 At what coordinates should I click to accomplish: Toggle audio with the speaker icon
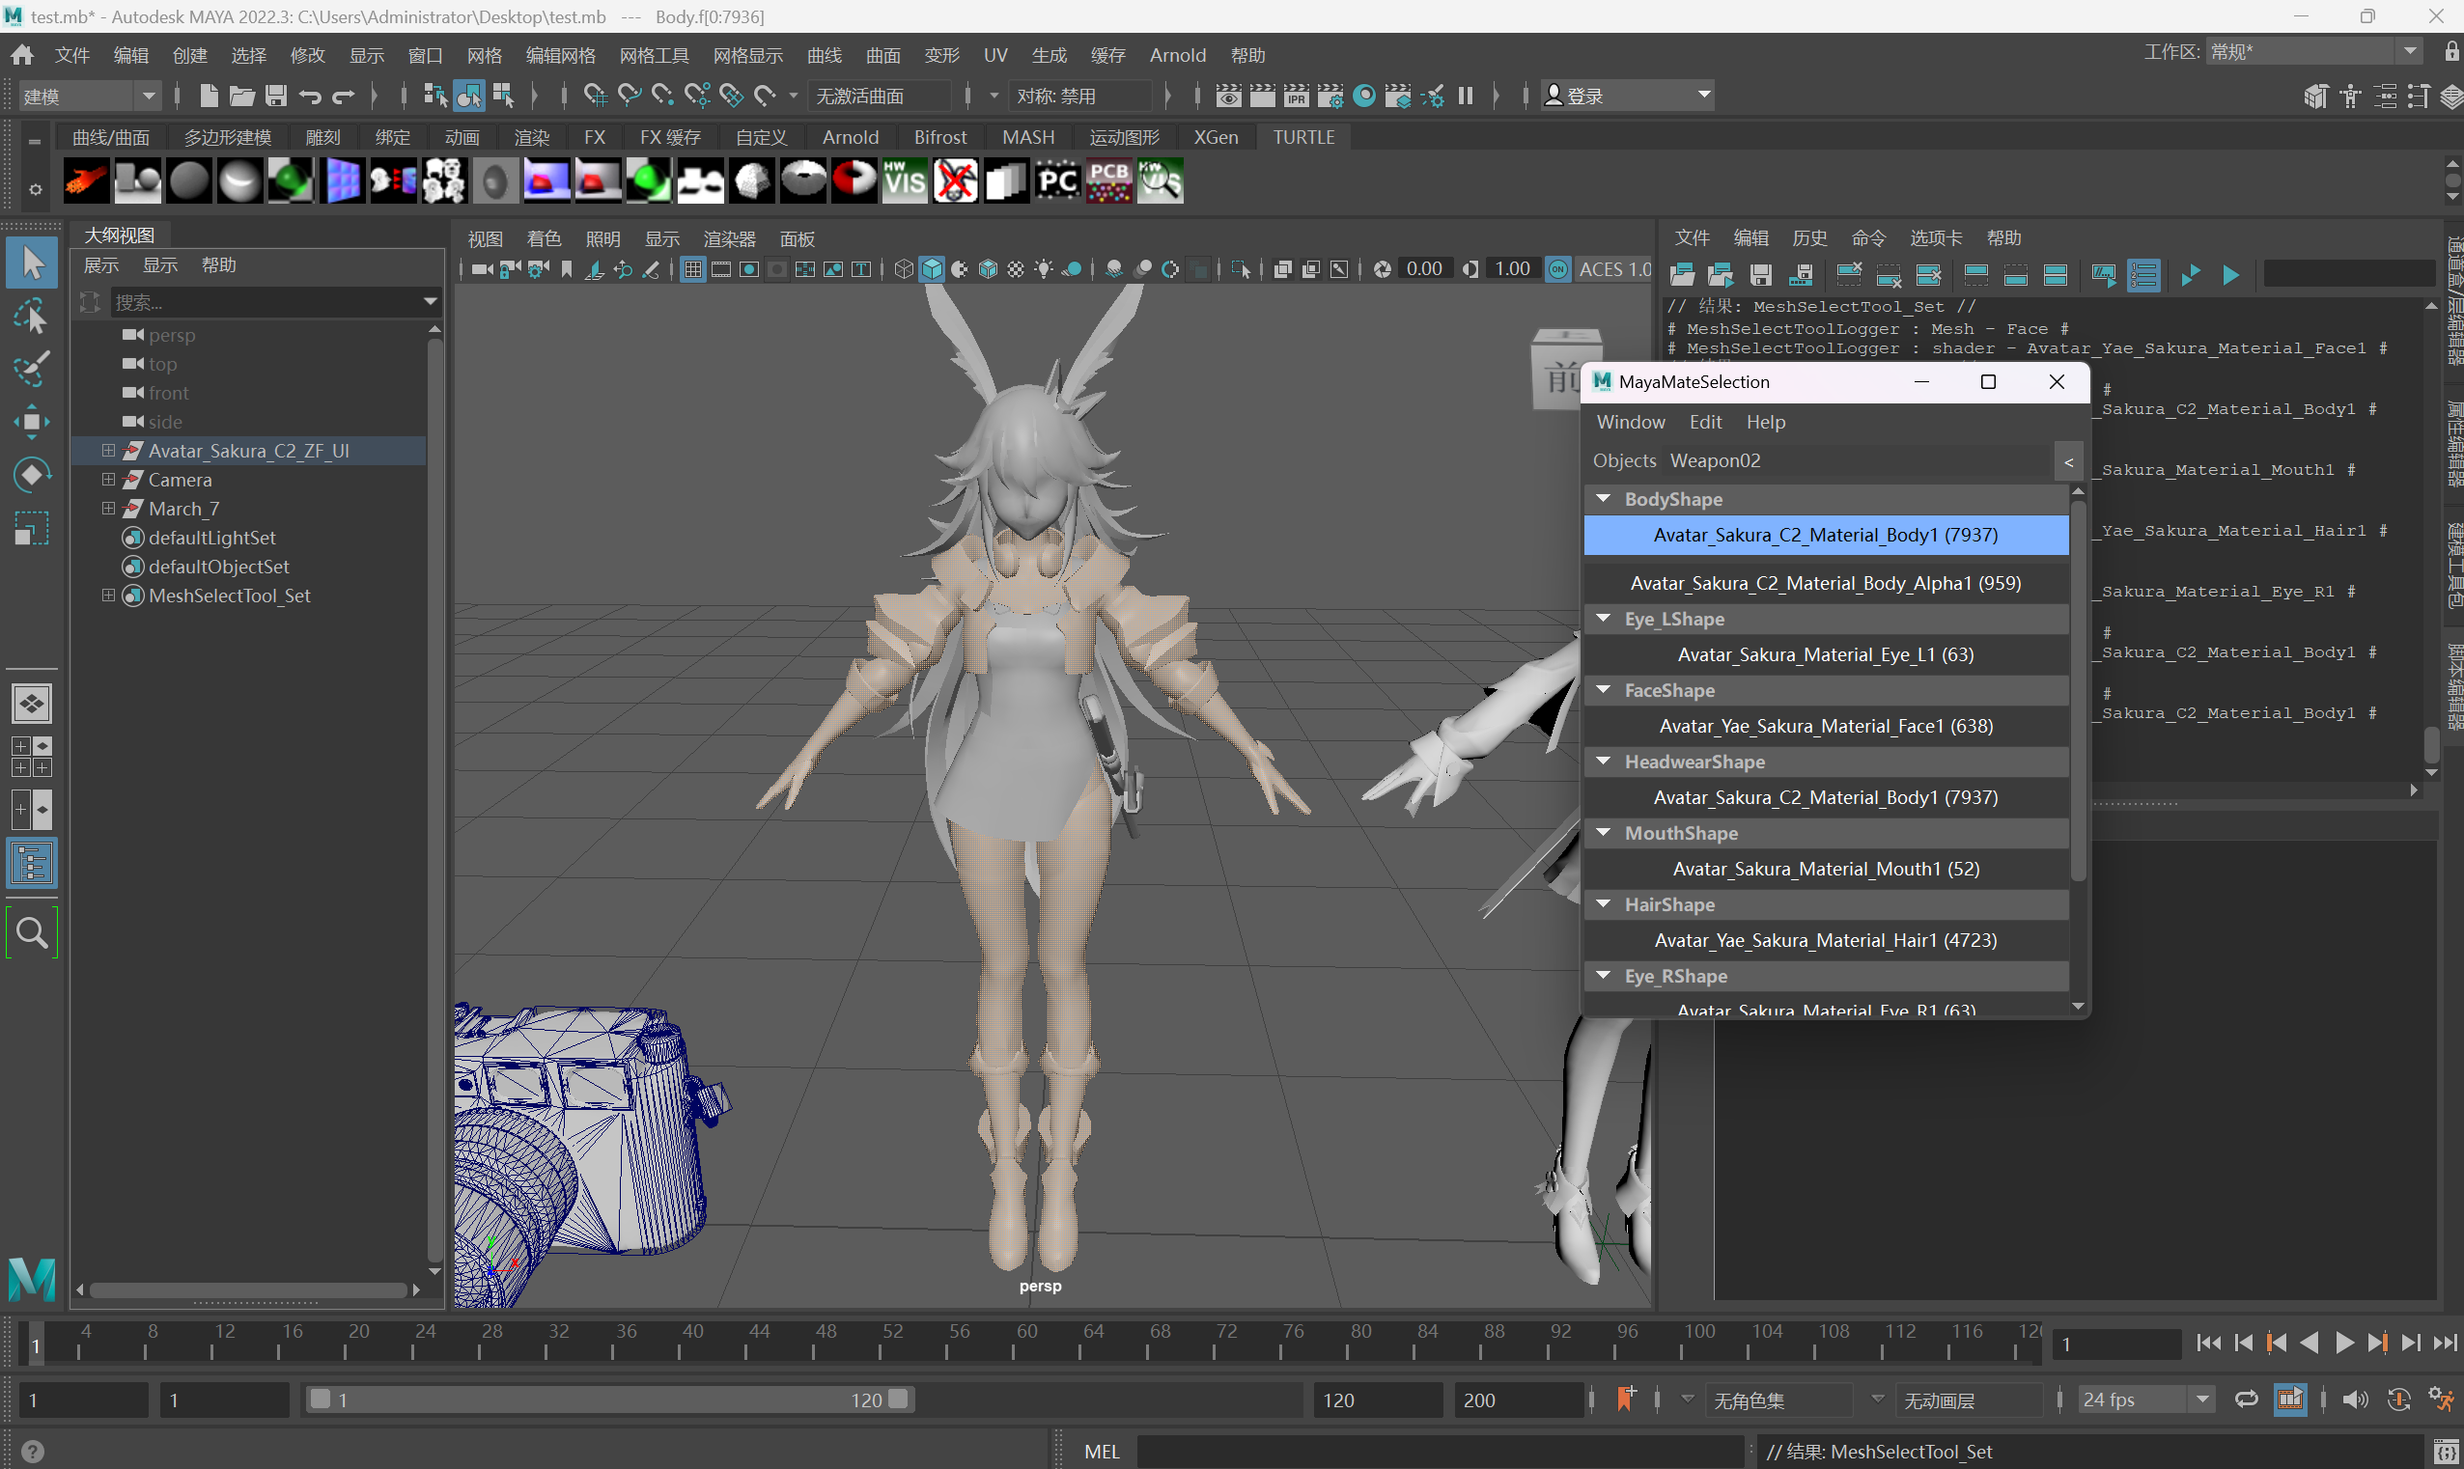click(2355, 1400)
